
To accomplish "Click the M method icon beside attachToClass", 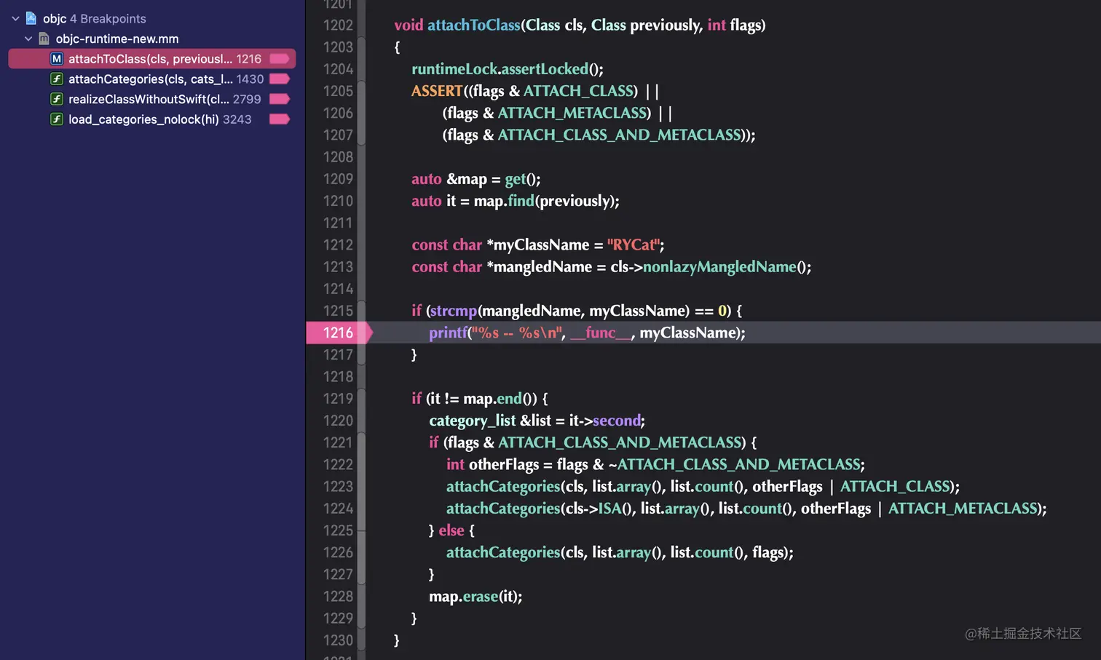I will tap(57, 59).
